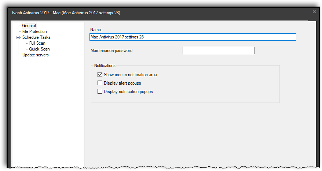
Task: Open the Update servers page
Action: pos(35,55)
